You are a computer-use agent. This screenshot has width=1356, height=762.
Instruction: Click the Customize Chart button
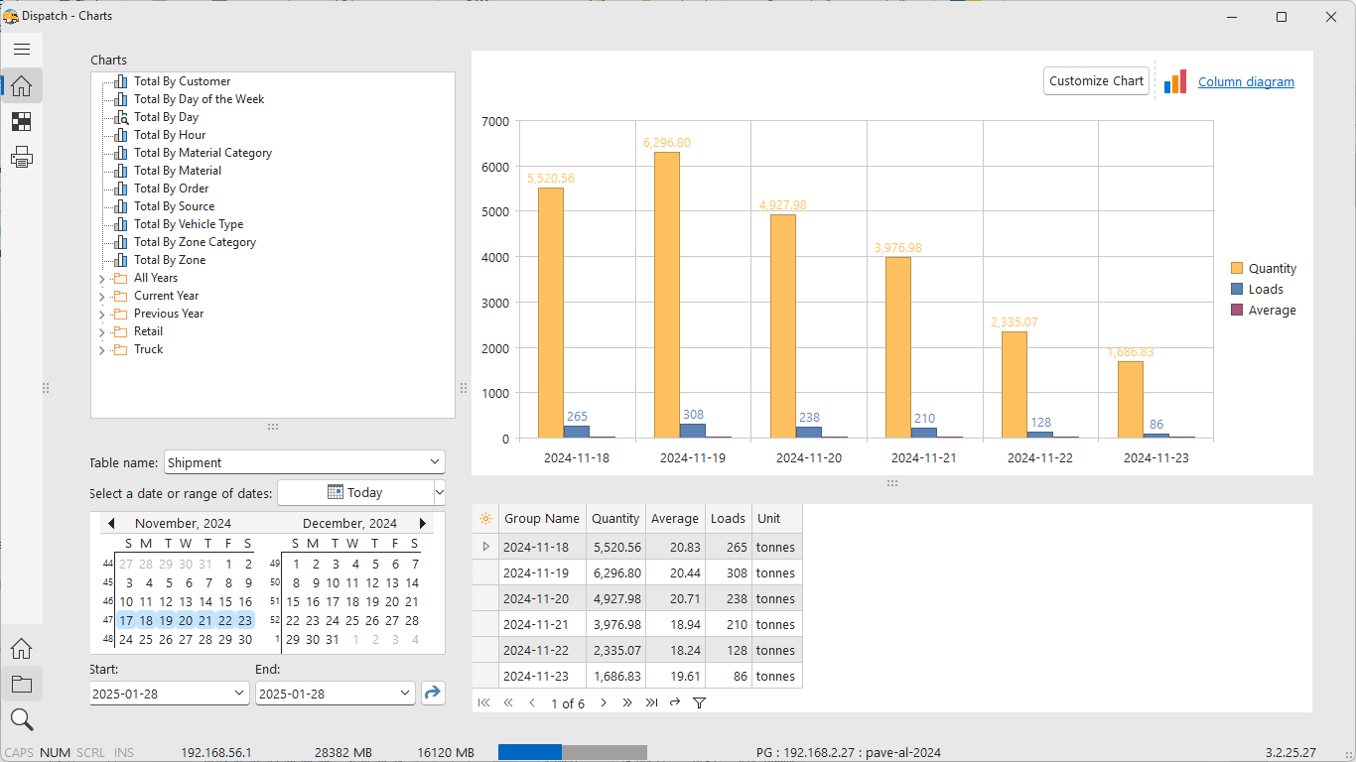pos(1096,81)
